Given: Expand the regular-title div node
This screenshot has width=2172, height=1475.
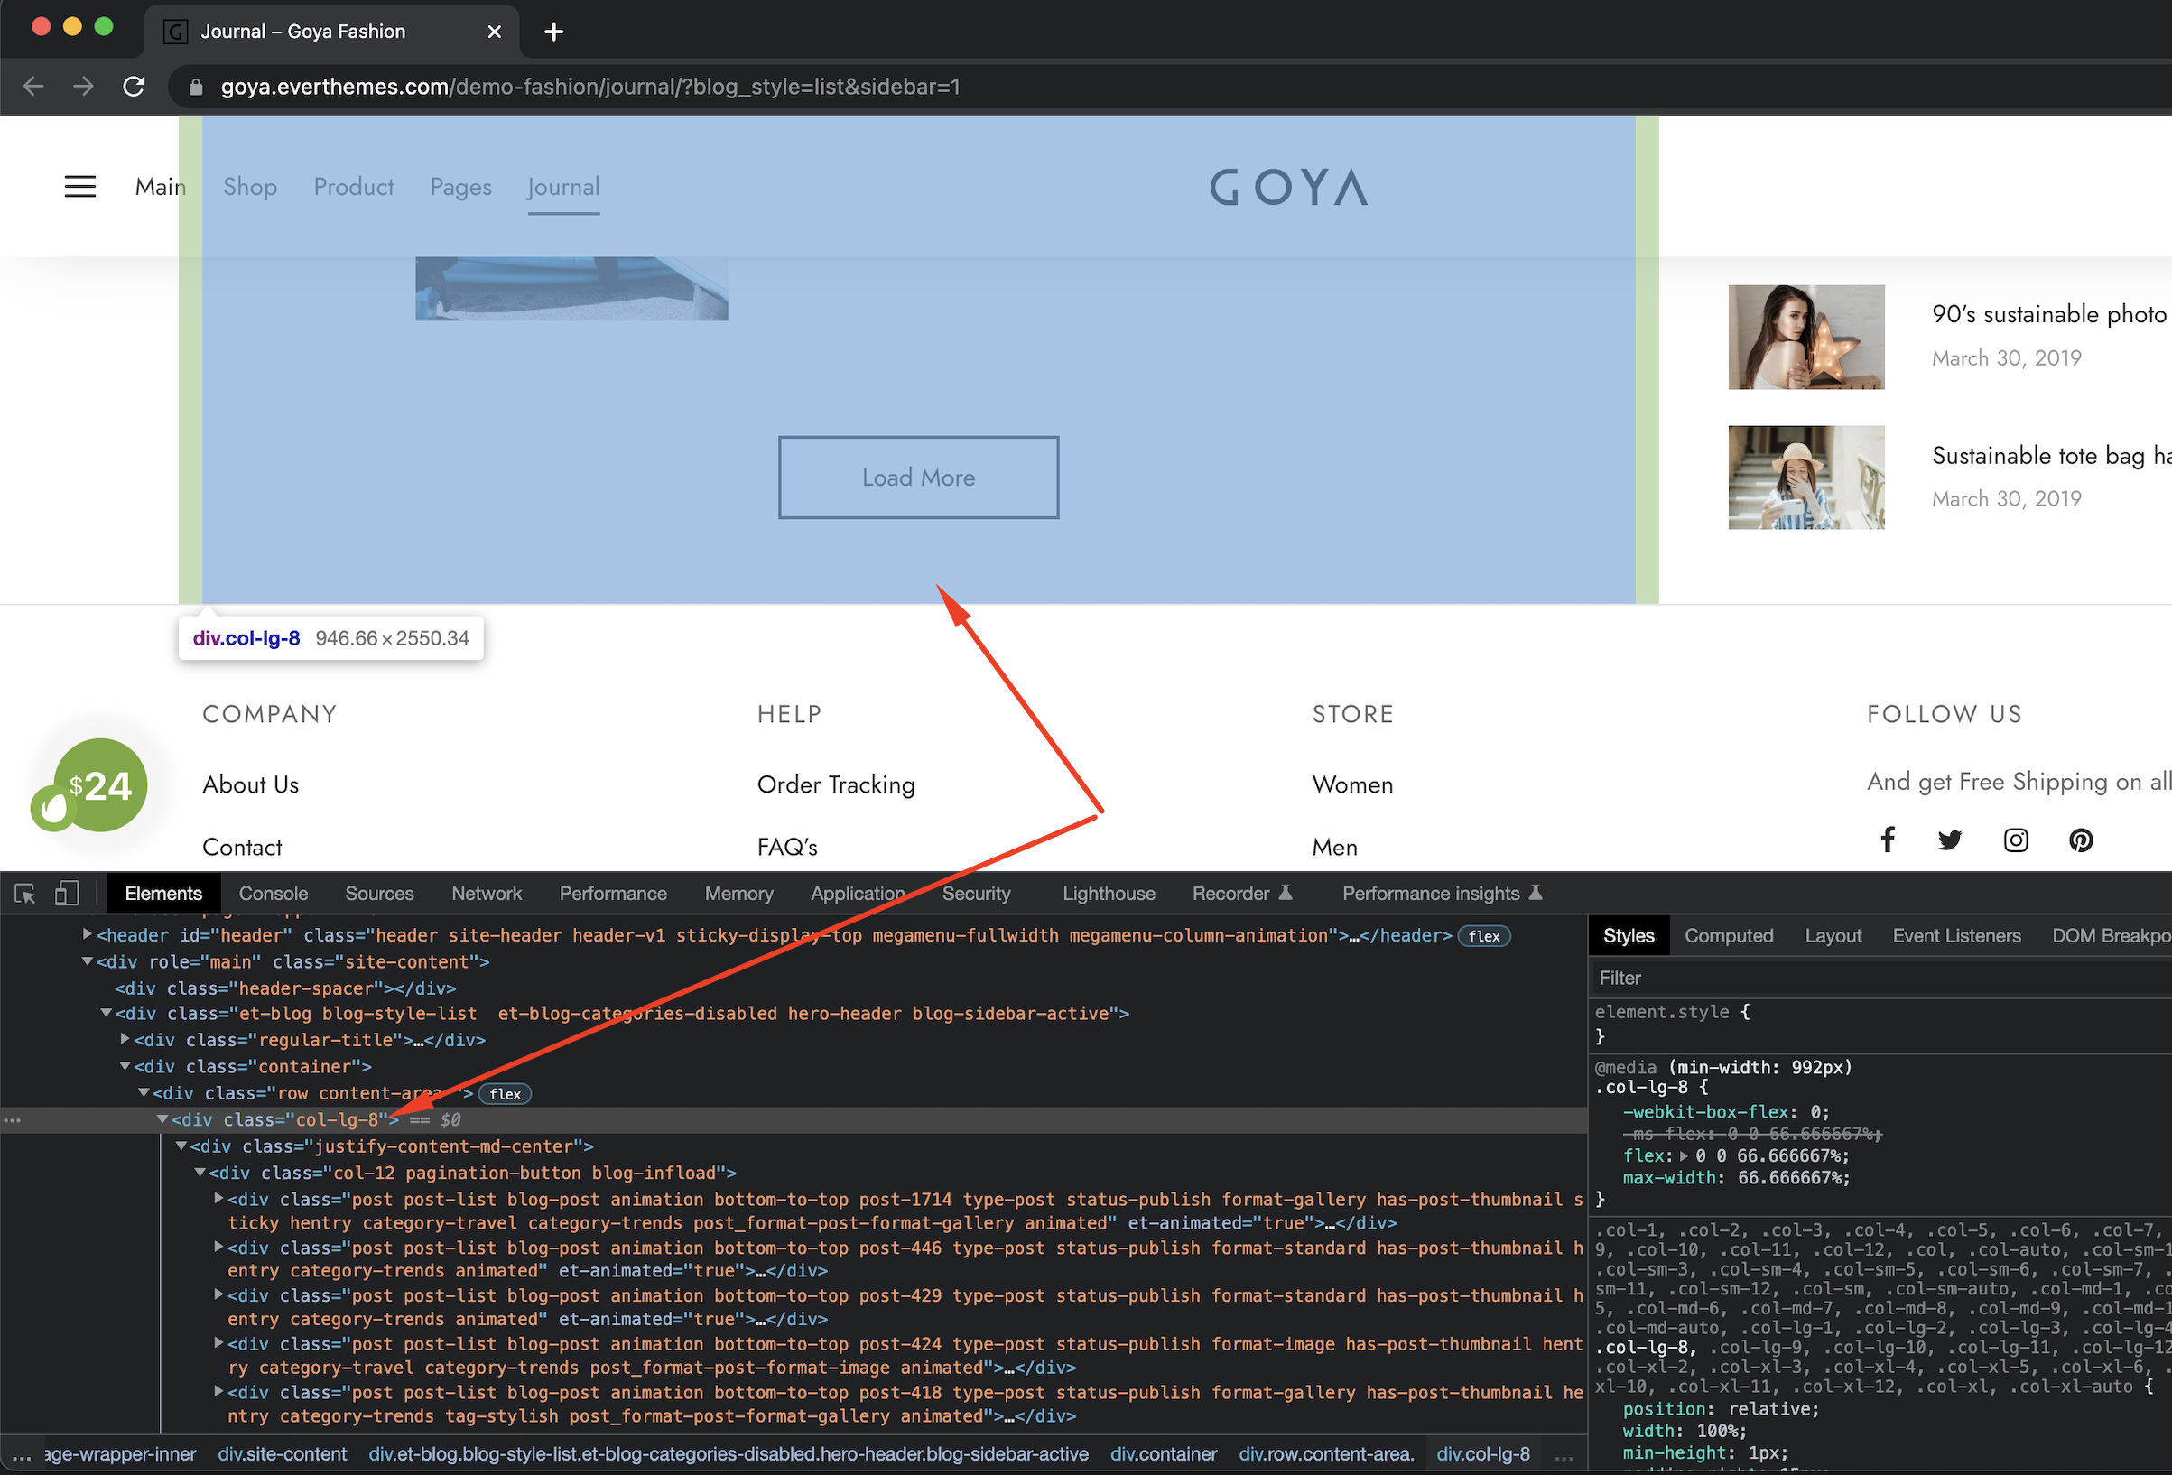Looking at the screenshot, I should click(x=125, y=1039).
